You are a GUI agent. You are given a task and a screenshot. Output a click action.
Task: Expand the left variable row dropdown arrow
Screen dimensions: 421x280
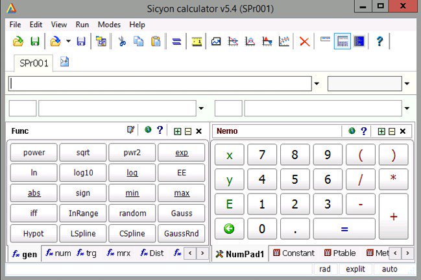pyautogui.click(x=201, y=108)
